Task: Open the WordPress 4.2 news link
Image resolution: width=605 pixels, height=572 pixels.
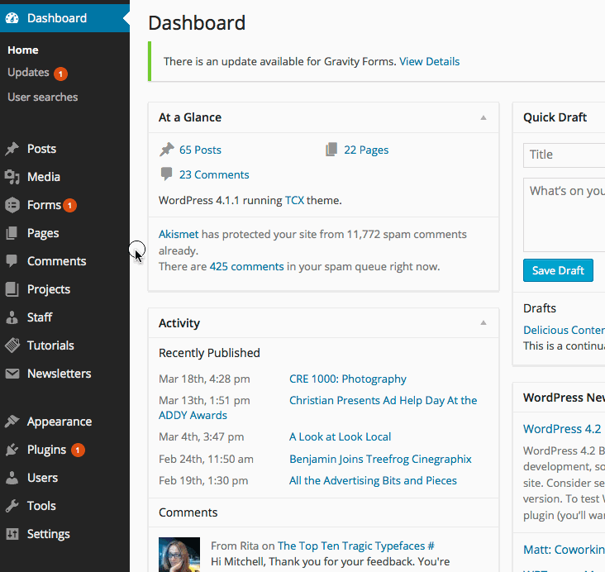Action: pos(562,429)
